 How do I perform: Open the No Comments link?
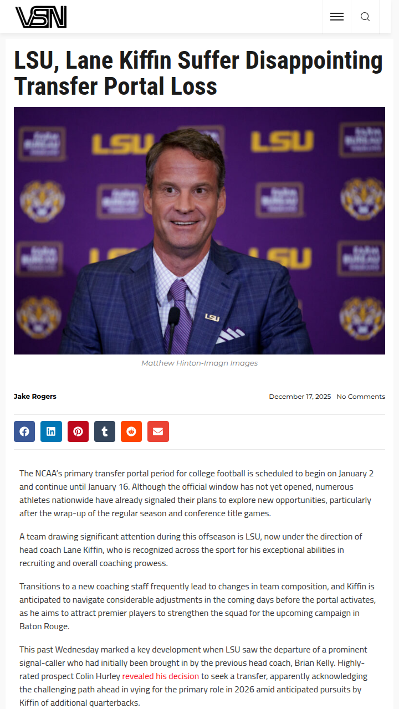pyautogui.click(x=361, y=397)
